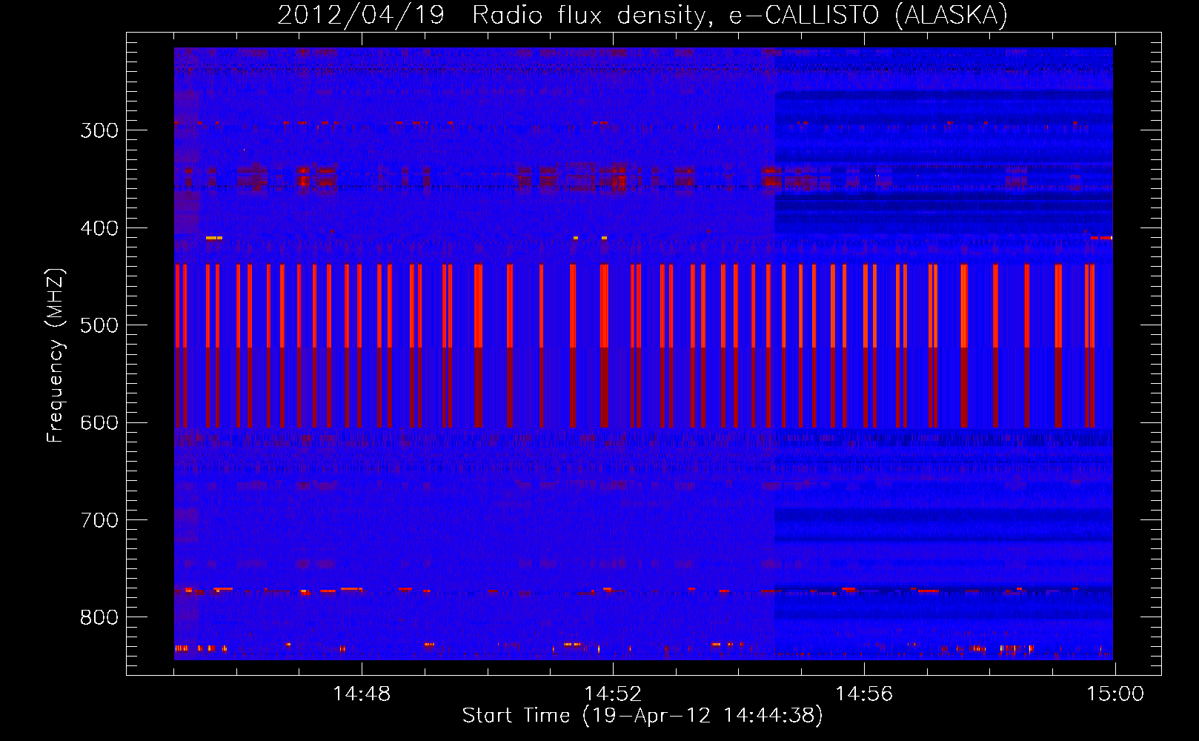1199x741 pixels.
Task: Click the 700 frequency tick label
Action: 99,520
